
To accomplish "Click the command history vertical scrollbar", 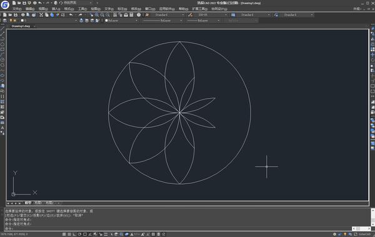I will pyautogui.click(x=373, y=217).
